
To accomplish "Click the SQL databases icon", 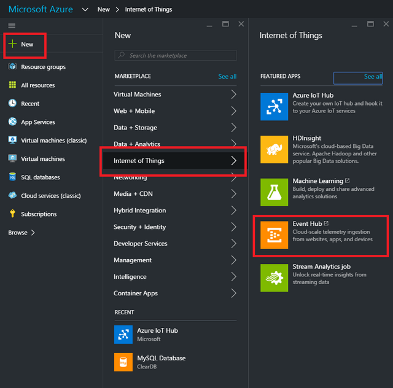I will click(x=12, y=177).
